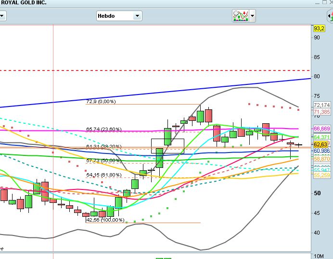
Task: Select the 72,9 (0,00%) Fibonacci label
Action: click(101, 102)
